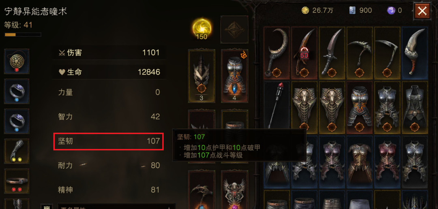Select the highlighted 坚韧 107 attribute row
Screen dimensions: 438x209
[x=109, y=141]
